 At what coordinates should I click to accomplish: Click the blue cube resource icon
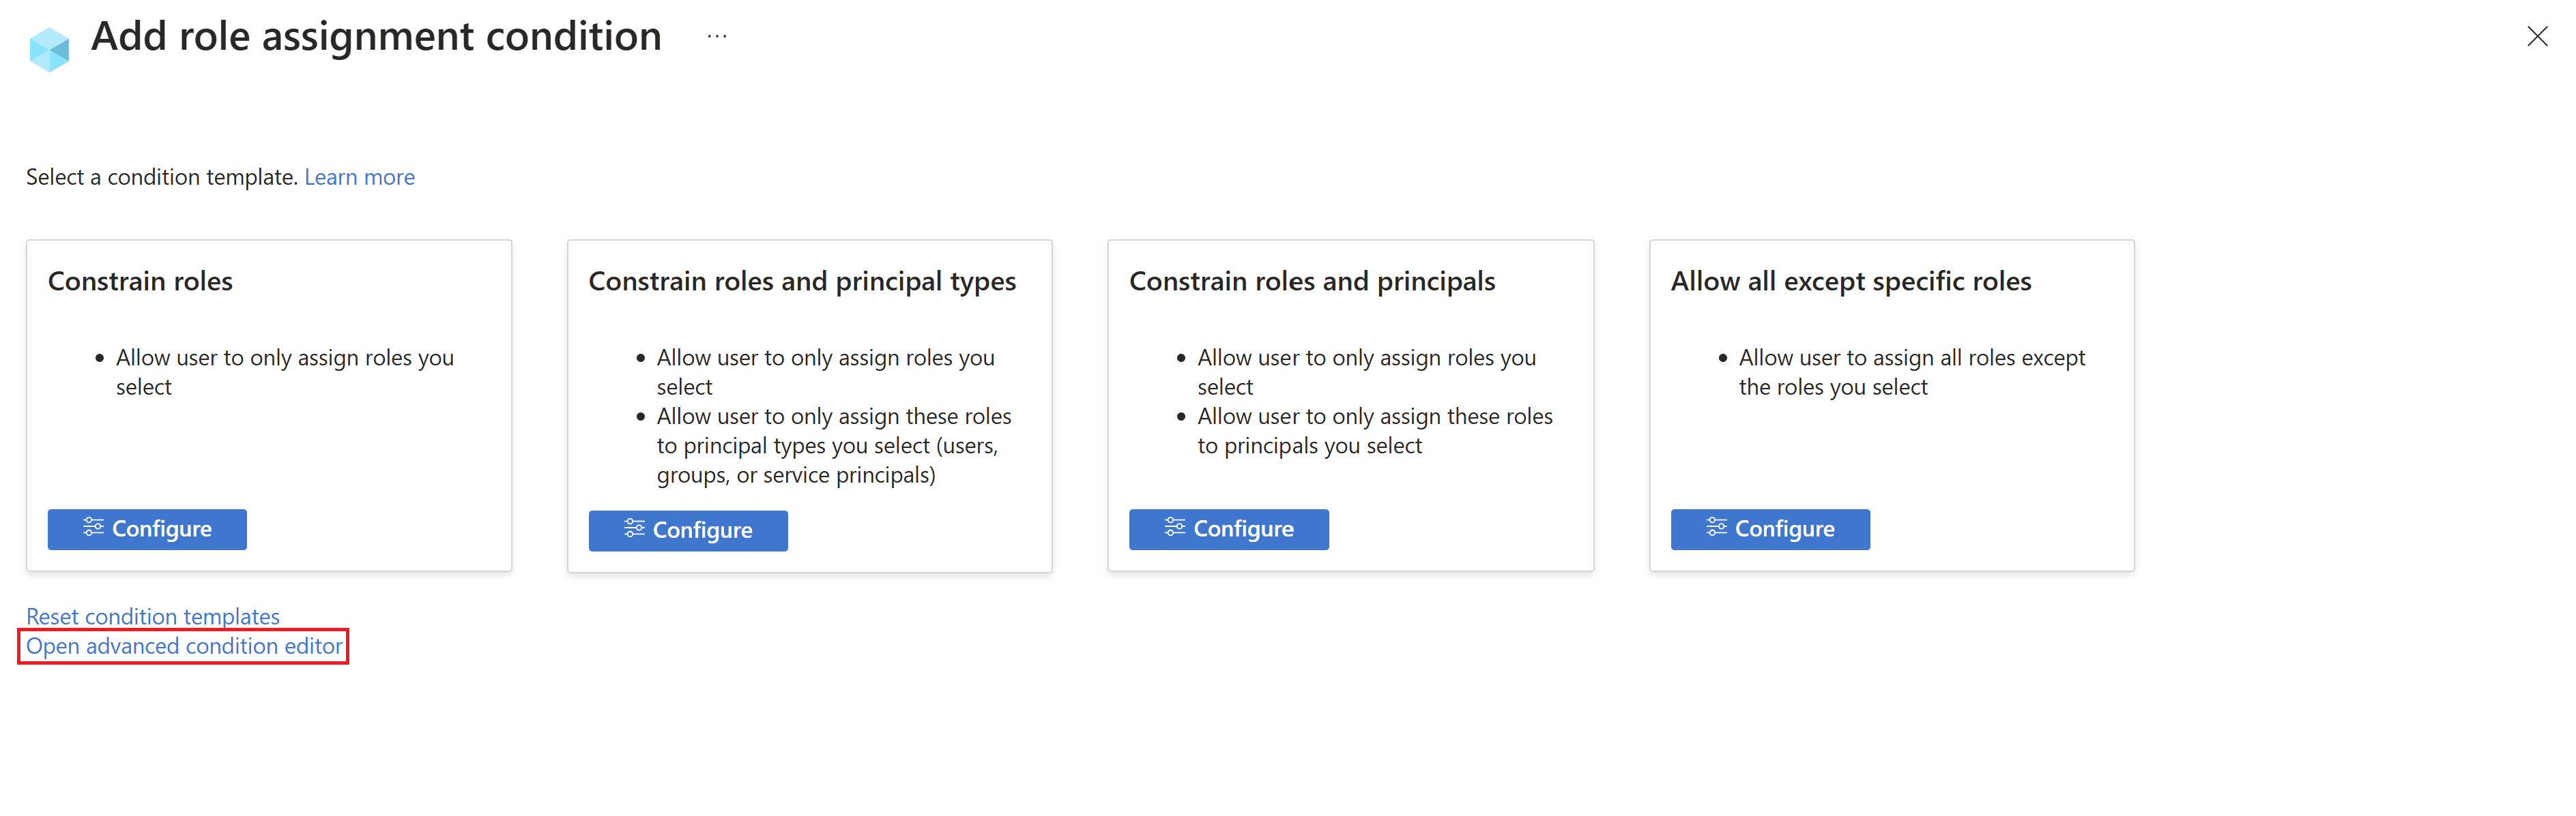pyautogui.click(x=49, y=49)
